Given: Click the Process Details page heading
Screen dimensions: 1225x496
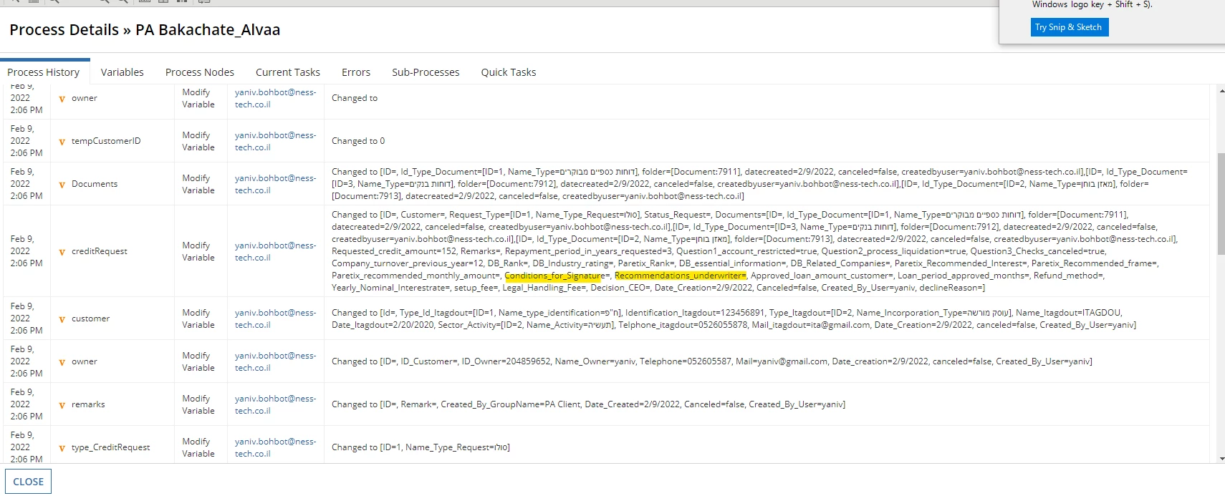Looking at the screenshot, I should pos(145,30).
